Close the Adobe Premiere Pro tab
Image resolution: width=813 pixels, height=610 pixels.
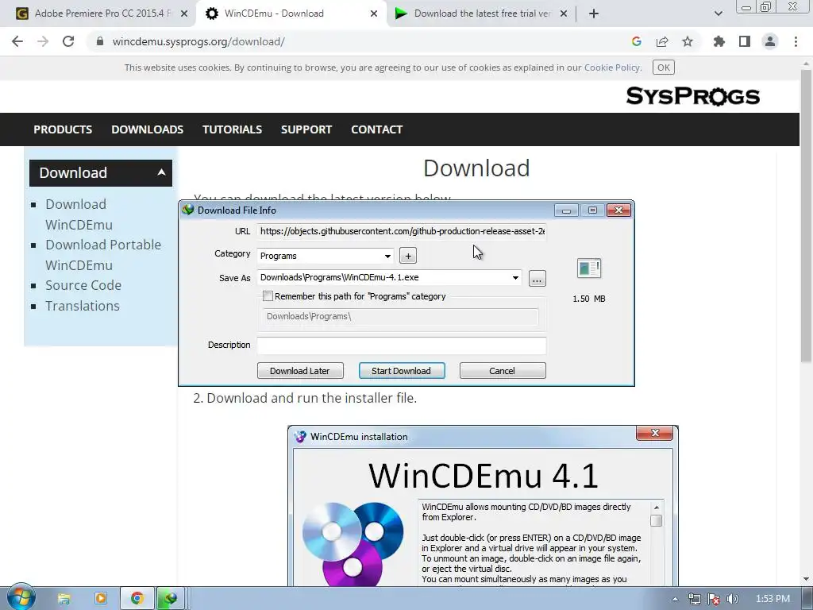pos(184,14)
